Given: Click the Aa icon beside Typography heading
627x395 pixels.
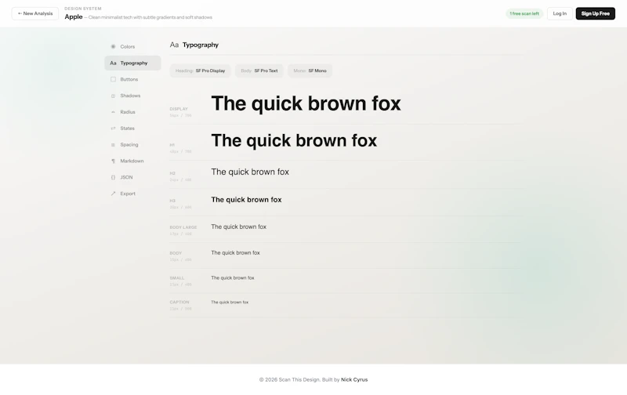Looking at the screenshot, I should coord(174,45).
